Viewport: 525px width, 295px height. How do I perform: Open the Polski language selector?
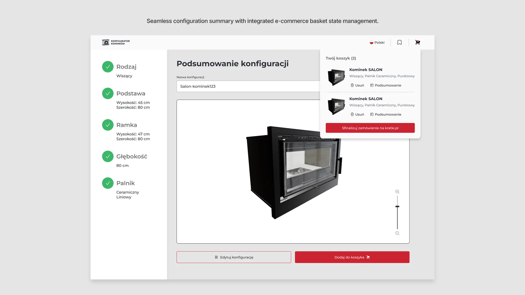pyautogui.click(x=377, y=42)
